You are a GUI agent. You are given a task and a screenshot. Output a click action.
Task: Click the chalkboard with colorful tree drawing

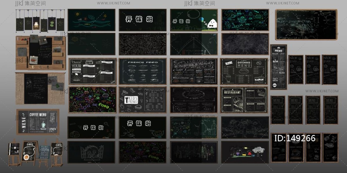coord(245,152)
